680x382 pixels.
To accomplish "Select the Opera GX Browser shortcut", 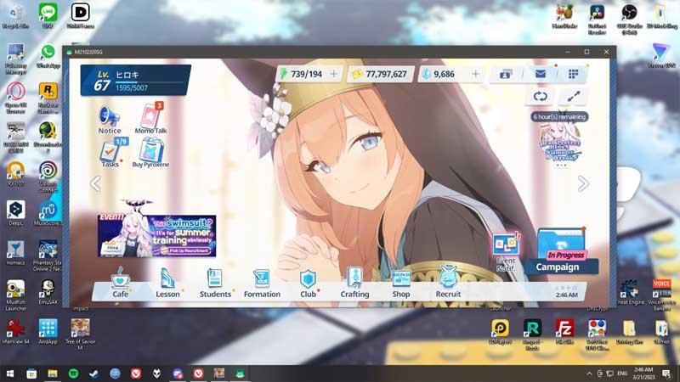I will [15, 98].
